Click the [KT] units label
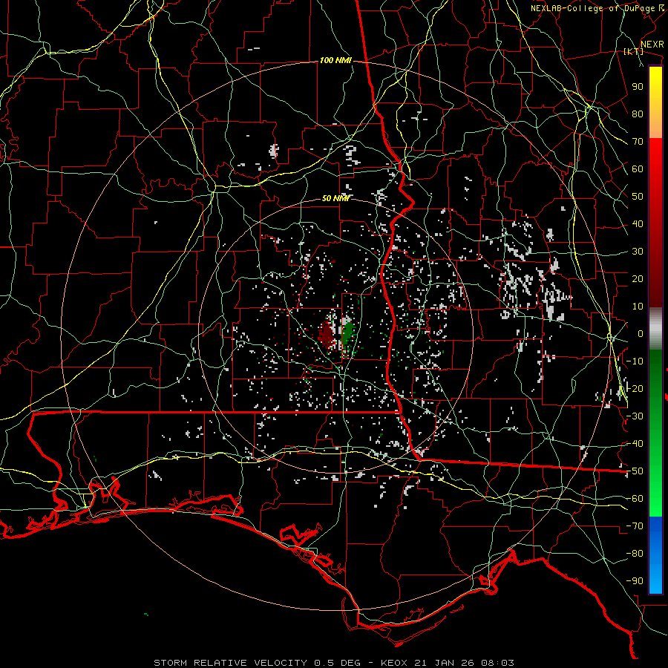The image size is (668, 668). pyautogui.click(x=633, y=51)
